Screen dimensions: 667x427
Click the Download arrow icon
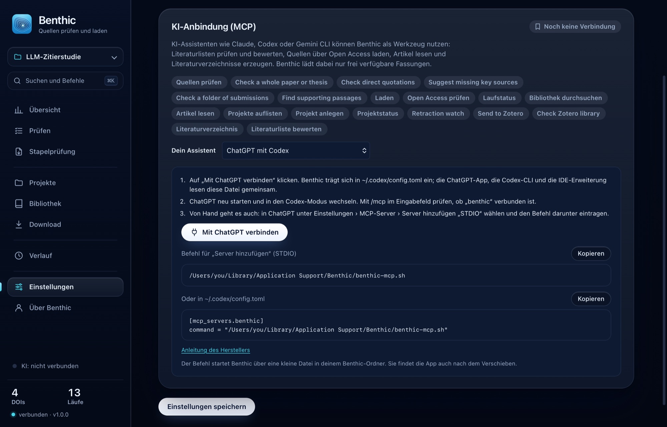[19, 224]
